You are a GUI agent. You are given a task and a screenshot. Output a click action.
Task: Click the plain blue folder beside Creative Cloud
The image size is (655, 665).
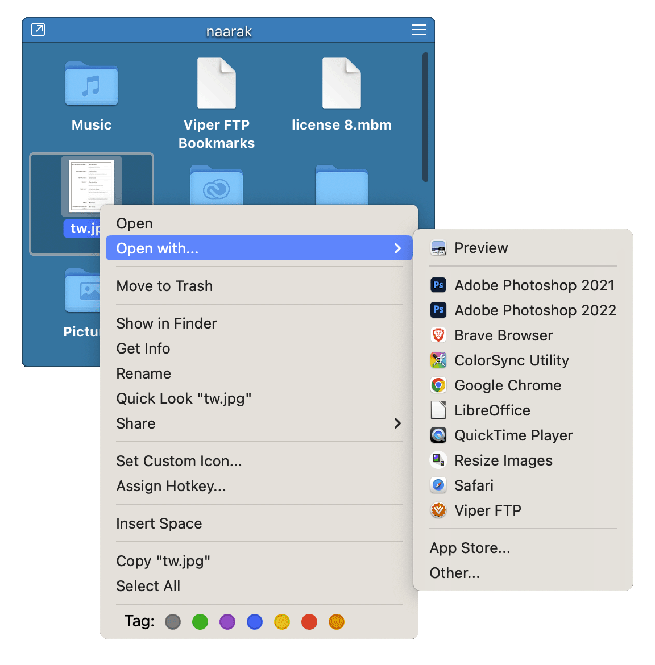pyautogui.click(x=342, y=185)
